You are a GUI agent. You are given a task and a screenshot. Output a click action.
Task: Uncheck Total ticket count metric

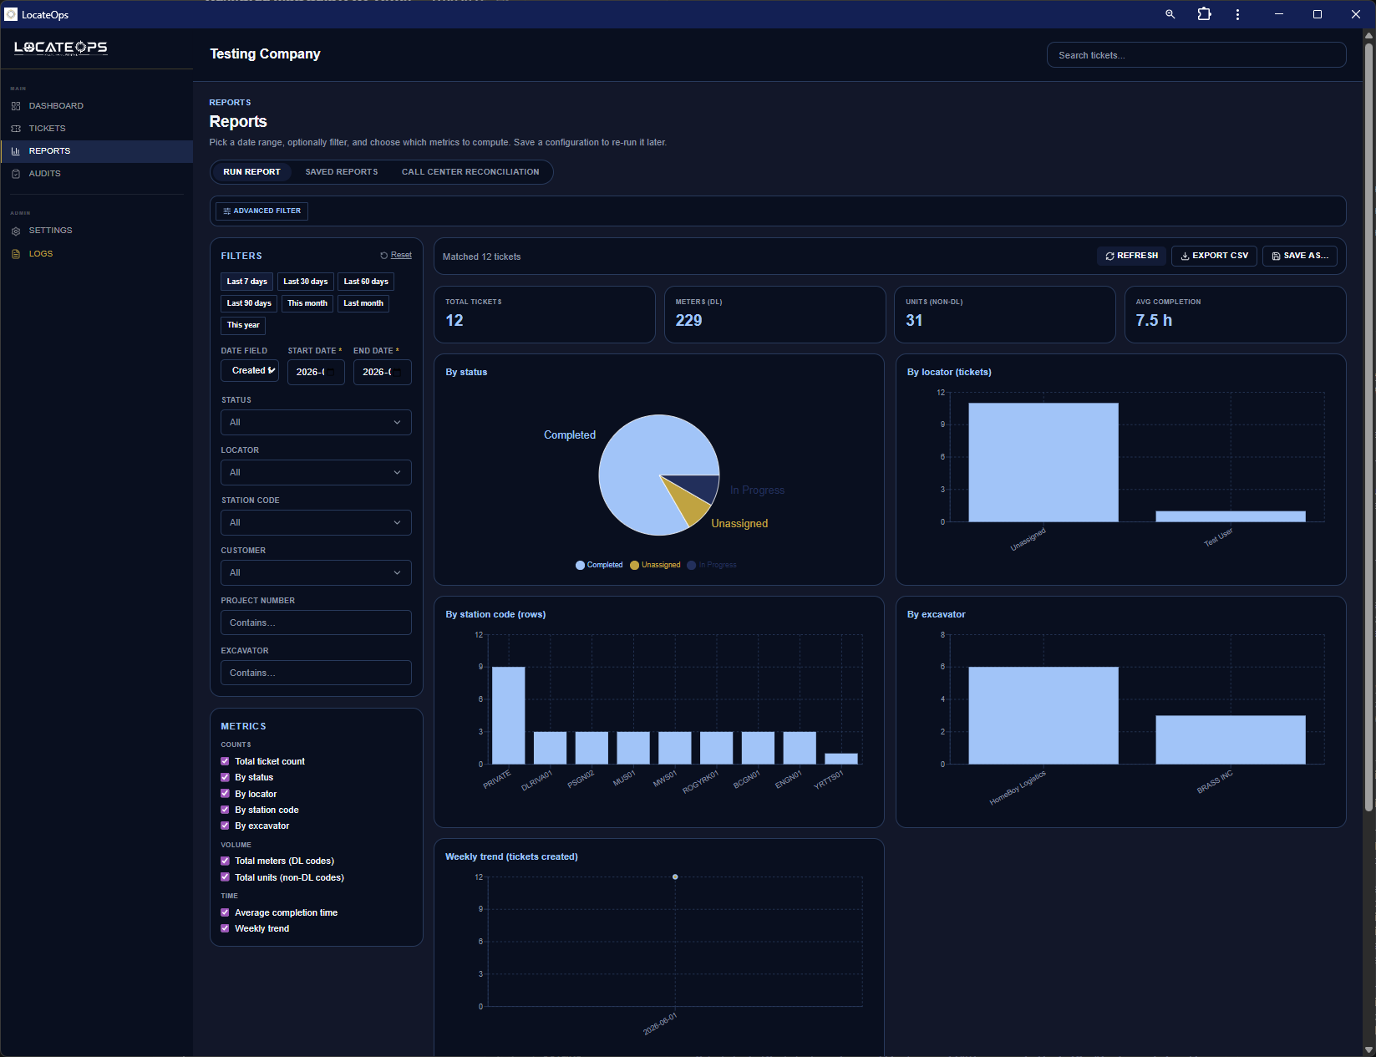click(225, 761)
